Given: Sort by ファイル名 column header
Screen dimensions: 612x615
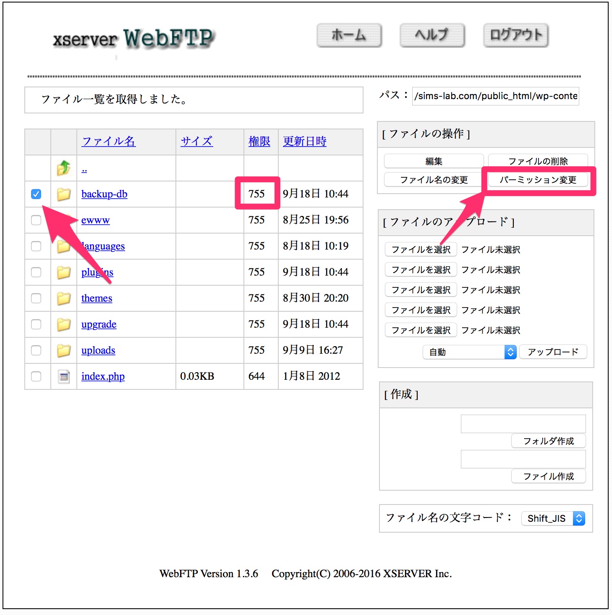Looking at the screenshot, I should click(109, 142).
